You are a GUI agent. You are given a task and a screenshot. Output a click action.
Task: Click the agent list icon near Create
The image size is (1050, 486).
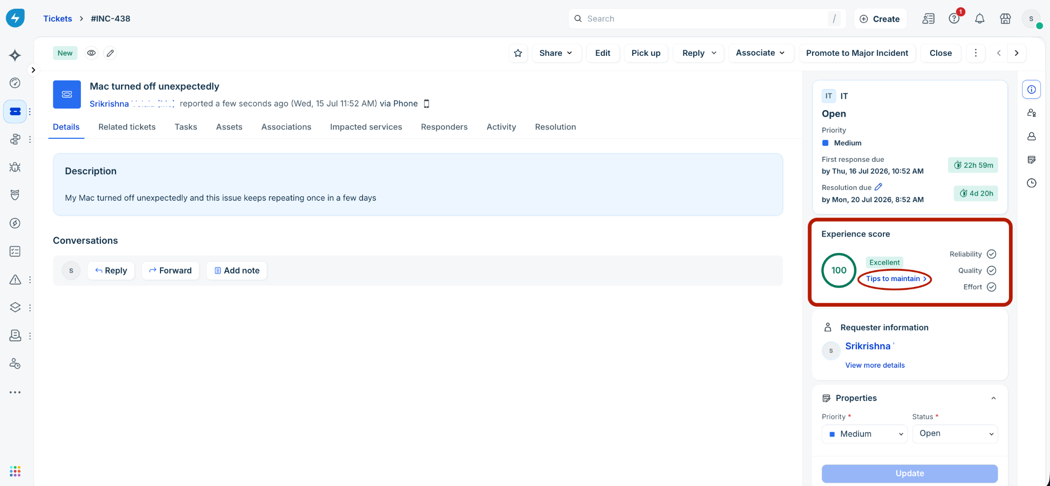click(x=928, y=19)
